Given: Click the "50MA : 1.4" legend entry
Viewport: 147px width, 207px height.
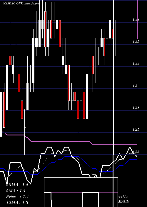Looking at the screenshot, I should tap(17, 185).
